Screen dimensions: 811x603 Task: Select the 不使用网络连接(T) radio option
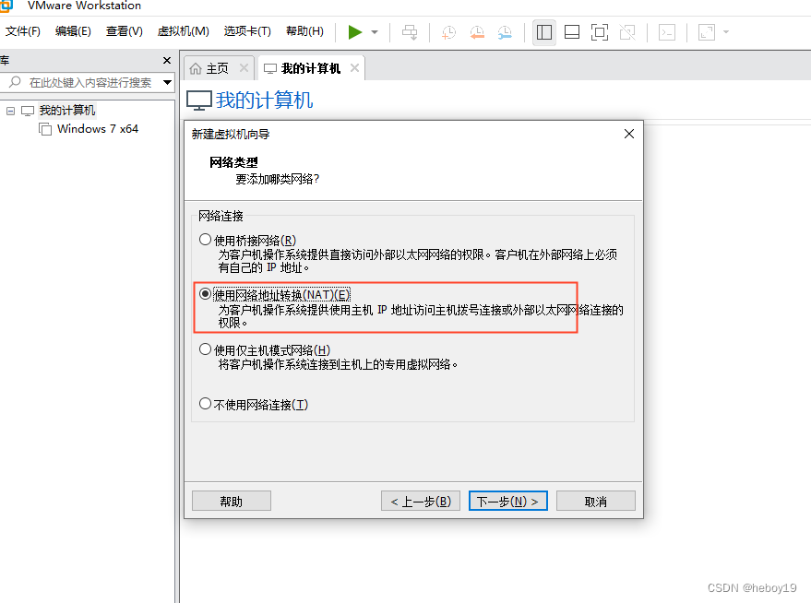[206, 404]
